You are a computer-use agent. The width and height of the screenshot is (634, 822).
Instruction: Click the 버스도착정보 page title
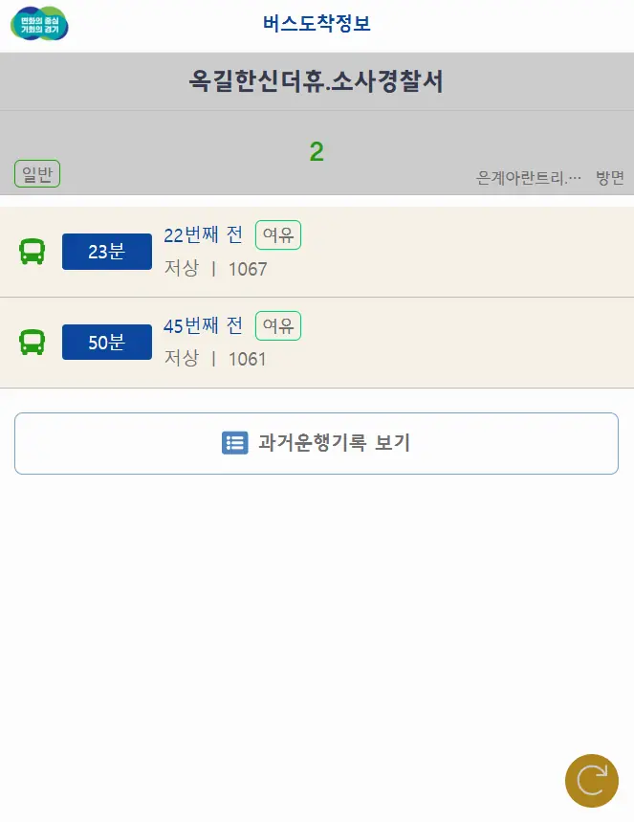pyautogui.click(x=317, y=24)
